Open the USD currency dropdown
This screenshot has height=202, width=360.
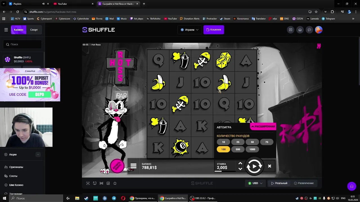tap(255, 183)
